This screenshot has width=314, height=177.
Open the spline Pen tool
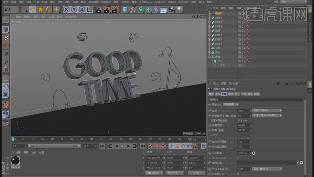(133, 9)
